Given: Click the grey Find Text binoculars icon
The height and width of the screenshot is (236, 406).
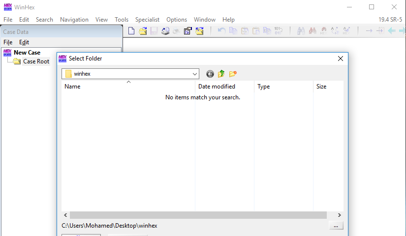Looking at the screenshot, I should coord(301,31).
